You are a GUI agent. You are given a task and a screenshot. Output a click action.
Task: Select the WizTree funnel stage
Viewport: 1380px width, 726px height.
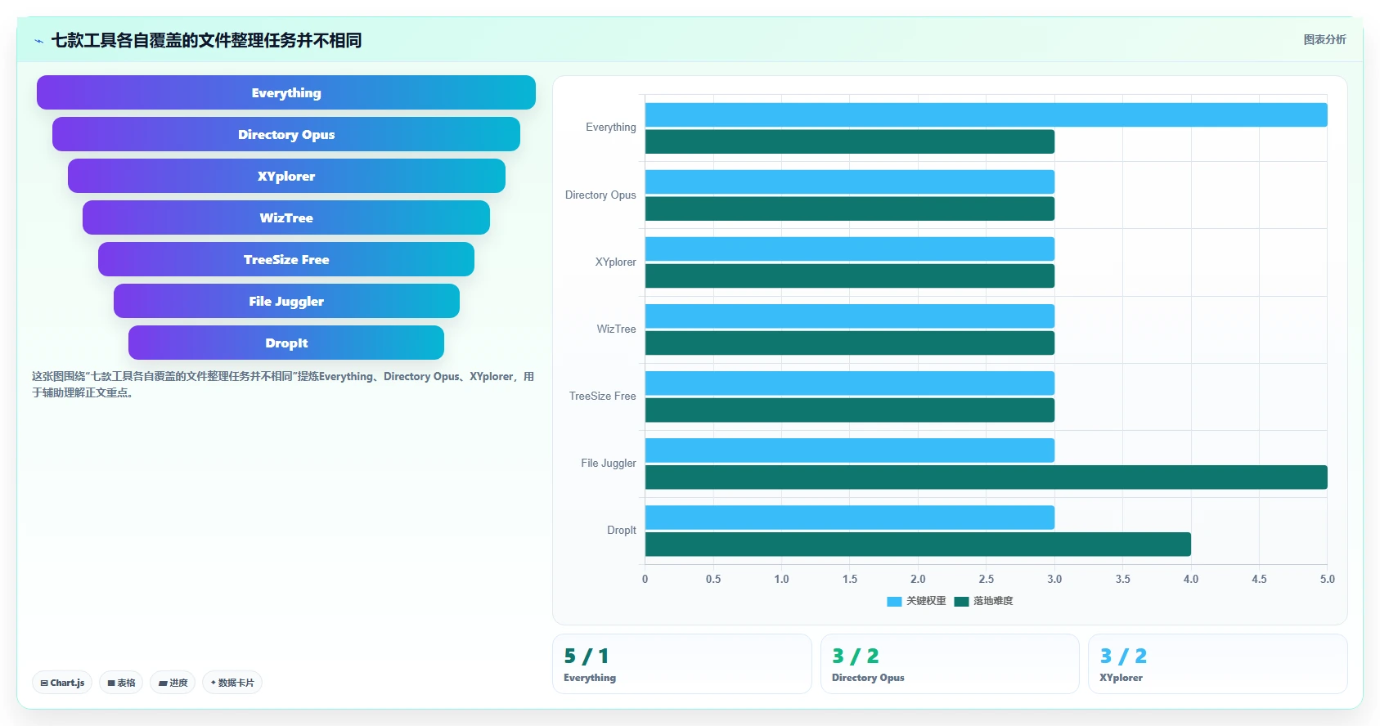point(286,217)
